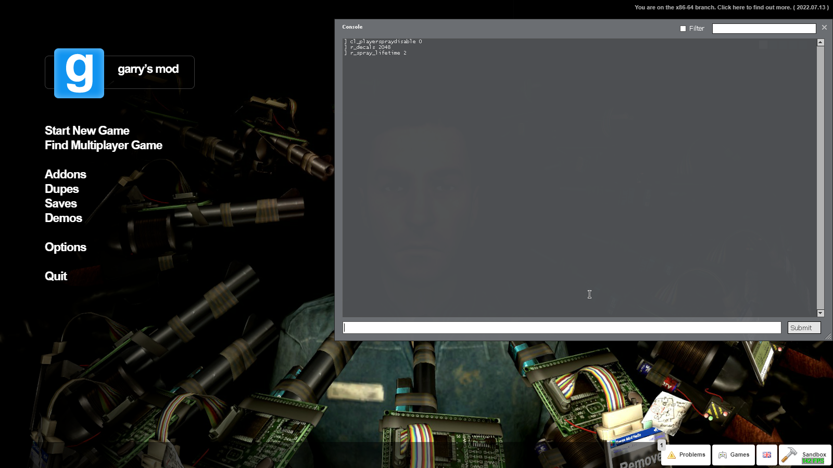
Task: Click the Garry's Mod logo icon
Action: pyautogui.click(x=79, y=73)
